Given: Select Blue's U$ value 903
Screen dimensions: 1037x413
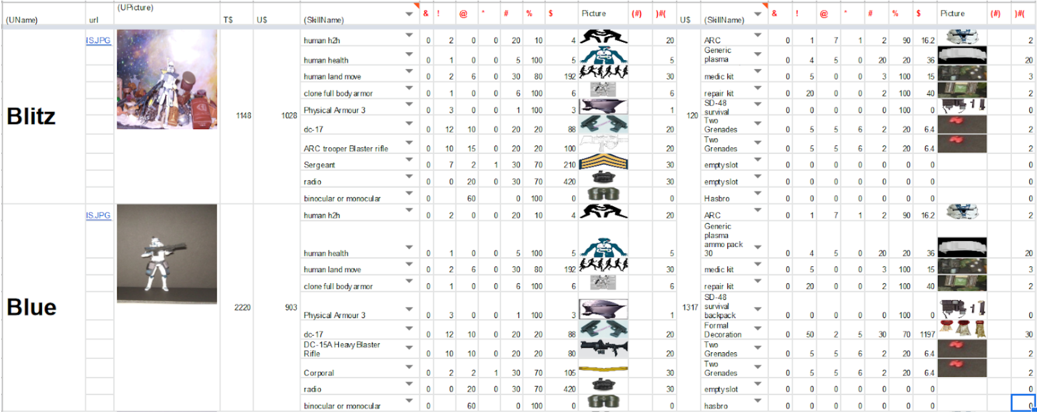Looking at the screenshot, I should 291,308.
